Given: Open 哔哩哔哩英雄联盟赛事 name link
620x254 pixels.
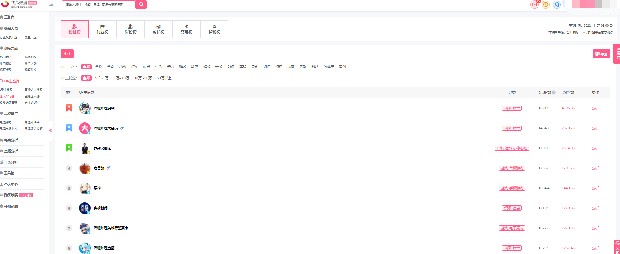Looking at the screenshot, I should (111, 228).
